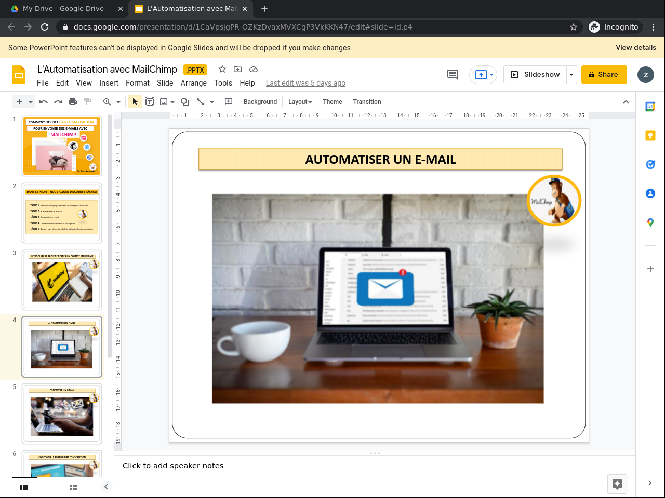Open Google Keep in side panel
Viewport: 665px width, 498px height.
(x=650, y=135)
